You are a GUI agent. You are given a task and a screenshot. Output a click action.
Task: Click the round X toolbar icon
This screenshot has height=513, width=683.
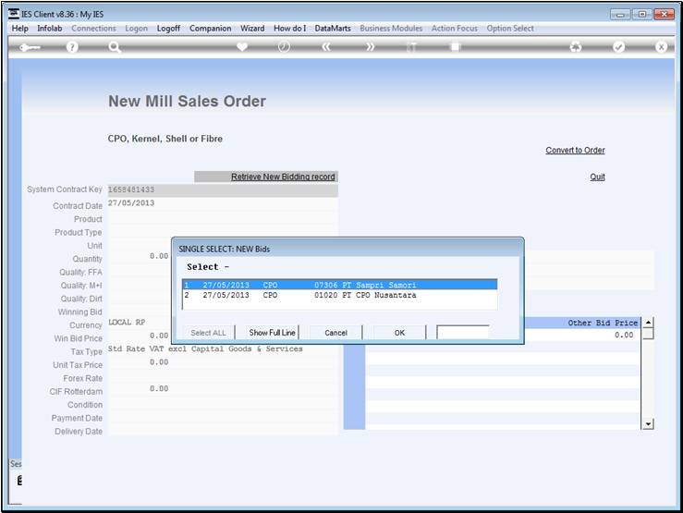point(661,47)
